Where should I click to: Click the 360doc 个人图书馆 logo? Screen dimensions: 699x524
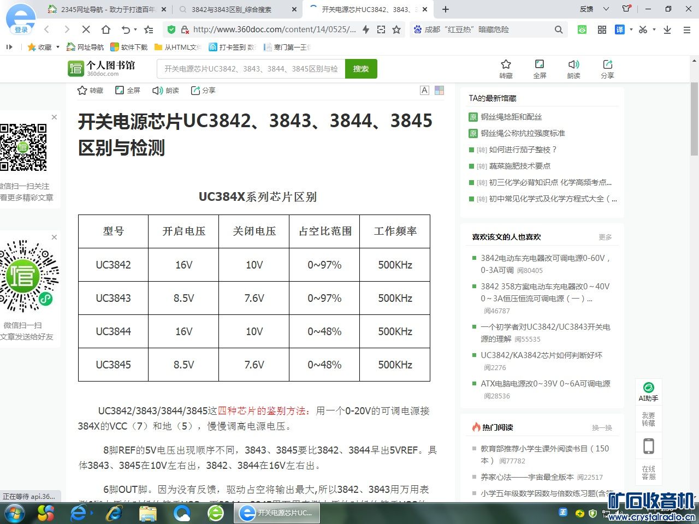tap(101, 68)
